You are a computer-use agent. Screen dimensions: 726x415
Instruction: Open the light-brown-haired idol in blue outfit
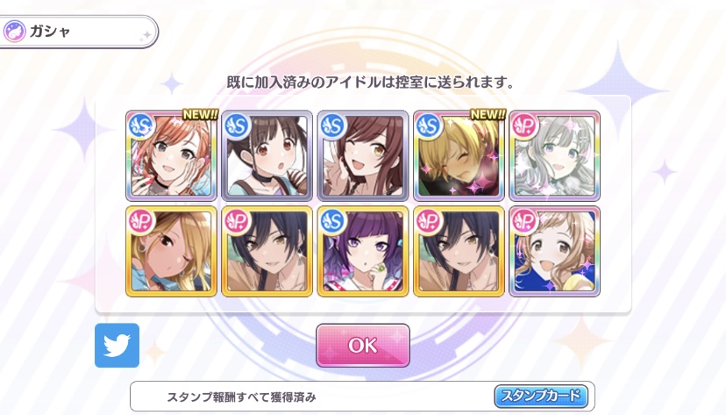(x=555, y=252)
